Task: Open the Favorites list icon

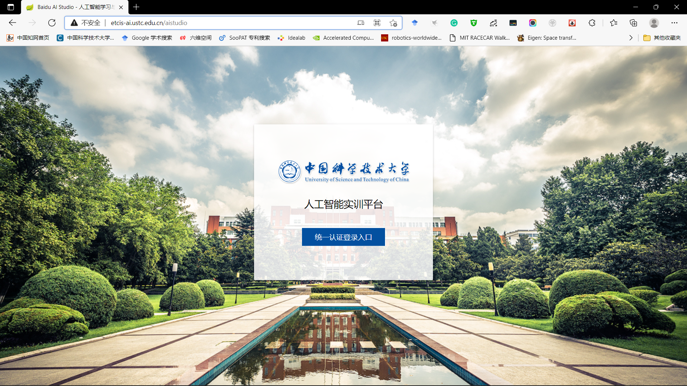Action: (x=614, y=23)
